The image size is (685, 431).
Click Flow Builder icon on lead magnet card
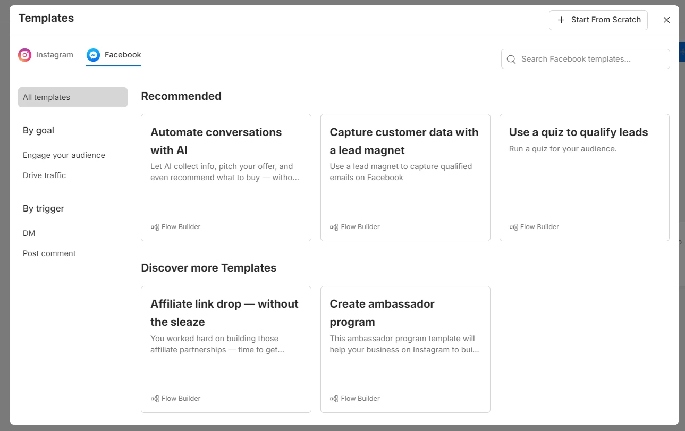click(x=334, y=227)
